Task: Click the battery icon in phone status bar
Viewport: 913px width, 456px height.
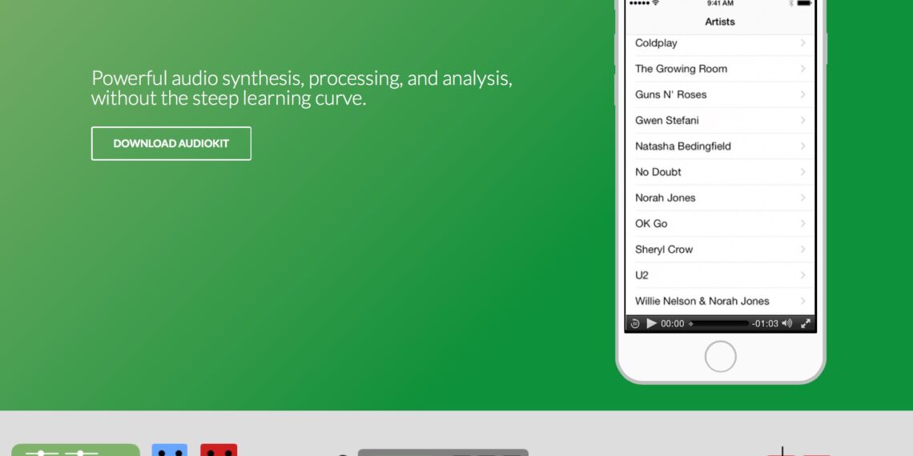Action: pos(804,3)
